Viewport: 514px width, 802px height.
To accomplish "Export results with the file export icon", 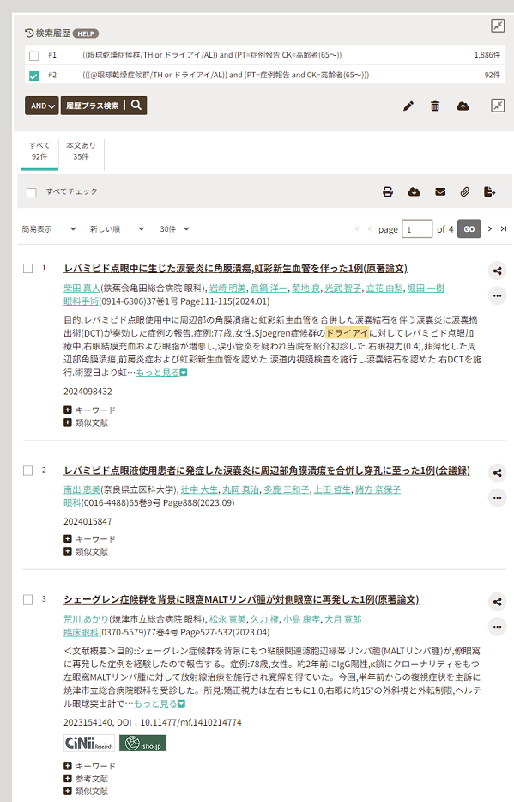I will [489, 191].
